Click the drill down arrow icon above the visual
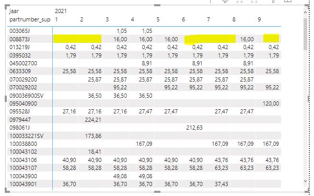The width and height of the screenshot is (314, 196). [x=225, y=1]
